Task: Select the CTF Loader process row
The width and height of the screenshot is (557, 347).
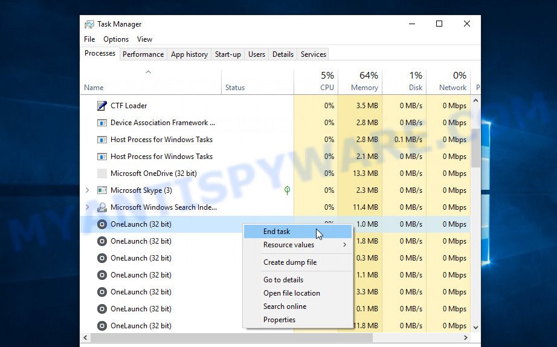Action: coord(275,106)
